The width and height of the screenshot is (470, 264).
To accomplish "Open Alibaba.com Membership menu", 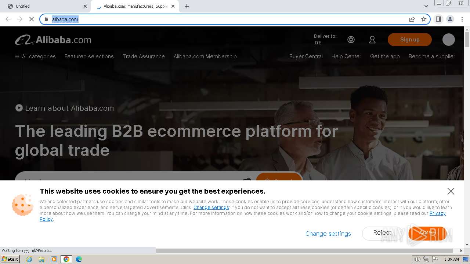I will click(205, 56).
